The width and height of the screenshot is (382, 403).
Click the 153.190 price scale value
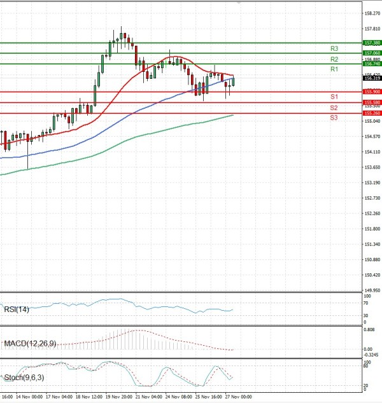click(371, 182)
